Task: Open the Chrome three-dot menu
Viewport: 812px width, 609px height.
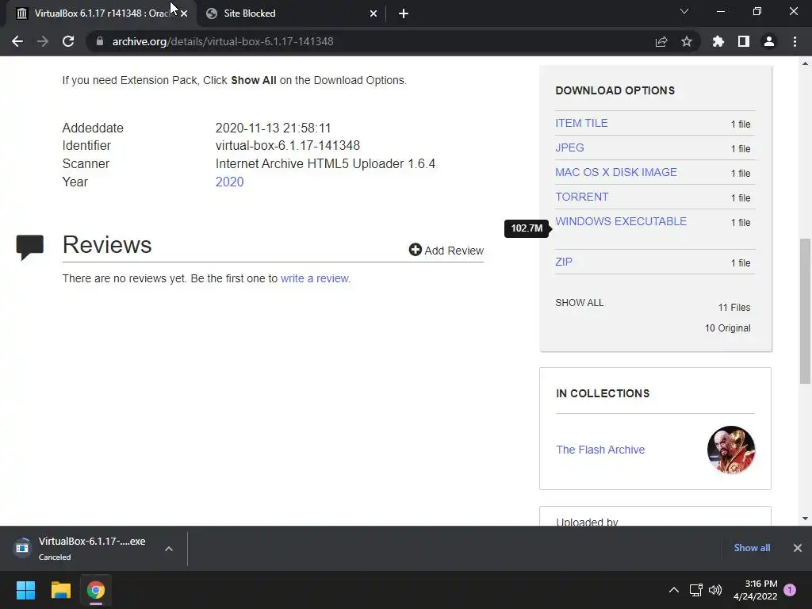Action: pos(795,41)
